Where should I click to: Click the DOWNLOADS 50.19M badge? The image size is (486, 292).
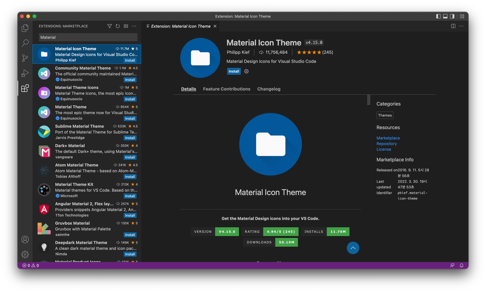coord(271,242)
